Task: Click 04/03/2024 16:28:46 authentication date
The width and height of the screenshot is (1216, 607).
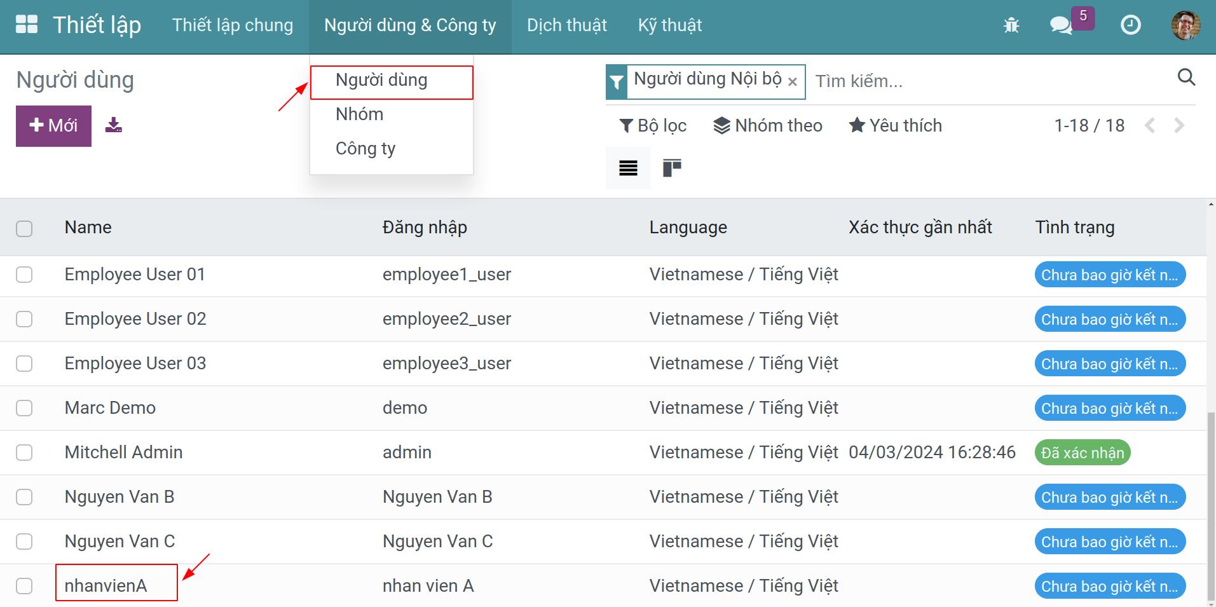Action: click(932, 453)
